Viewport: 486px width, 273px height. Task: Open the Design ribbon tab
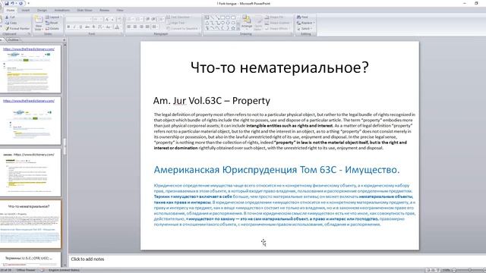tap(42, 10)
